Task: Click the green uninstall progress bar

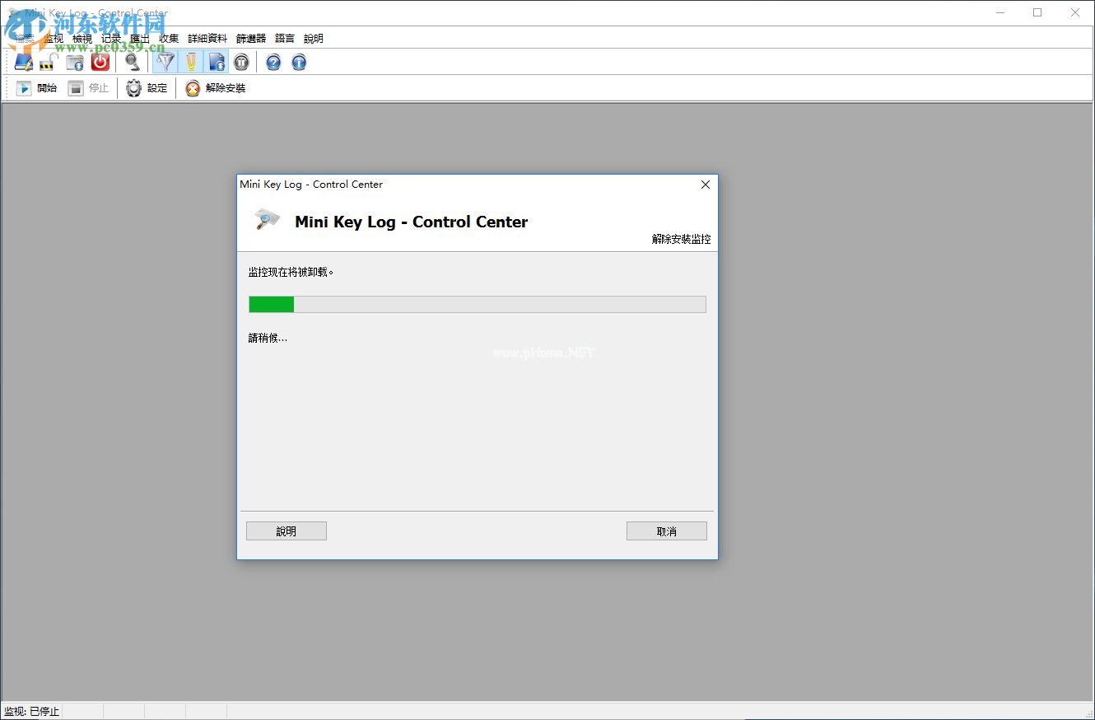Action: [x=478, y=305]
